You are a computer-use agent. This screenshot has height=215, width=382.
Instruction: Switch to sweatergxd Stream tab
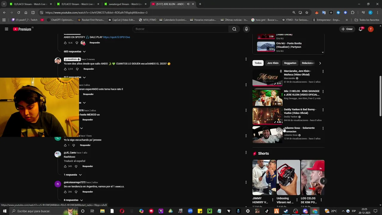[x=125, y=4]
